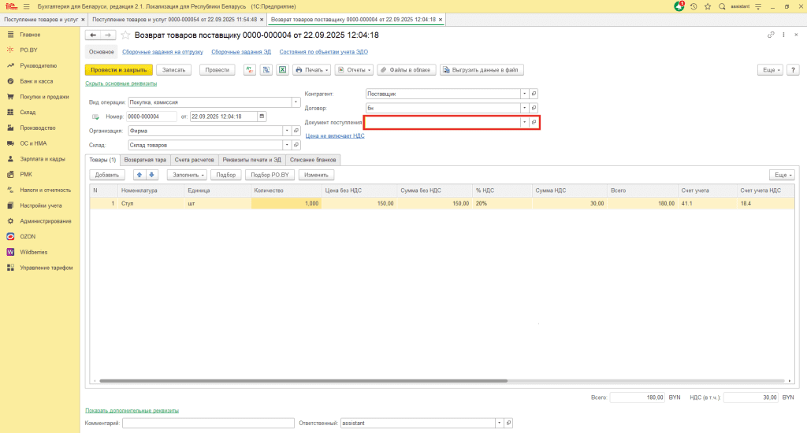The height and width of the screenshot is (433, 807).
Task: Click the Цена не включает НДС link
Action: pos(335,136)
